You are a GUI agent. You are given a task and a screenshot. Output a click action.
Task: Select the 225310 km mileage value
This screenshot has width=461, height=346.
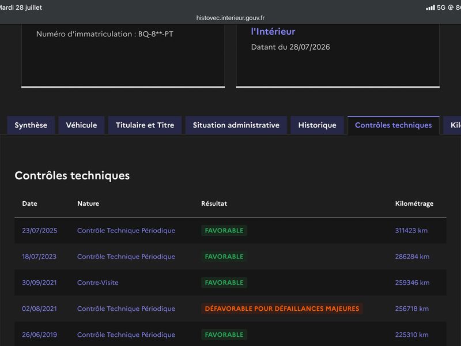point(411,335)
